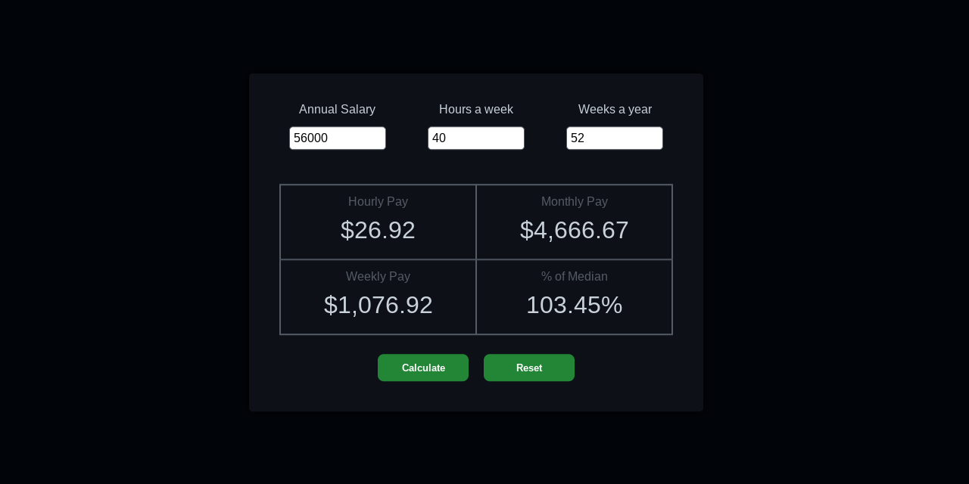Select the $4,666.67 monthly pay amount
The height and width of the screenshot is (484, 969).
[574, 230]
